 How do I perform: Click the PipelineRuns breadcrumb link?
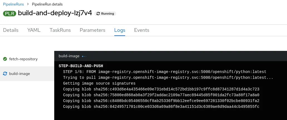13,4
